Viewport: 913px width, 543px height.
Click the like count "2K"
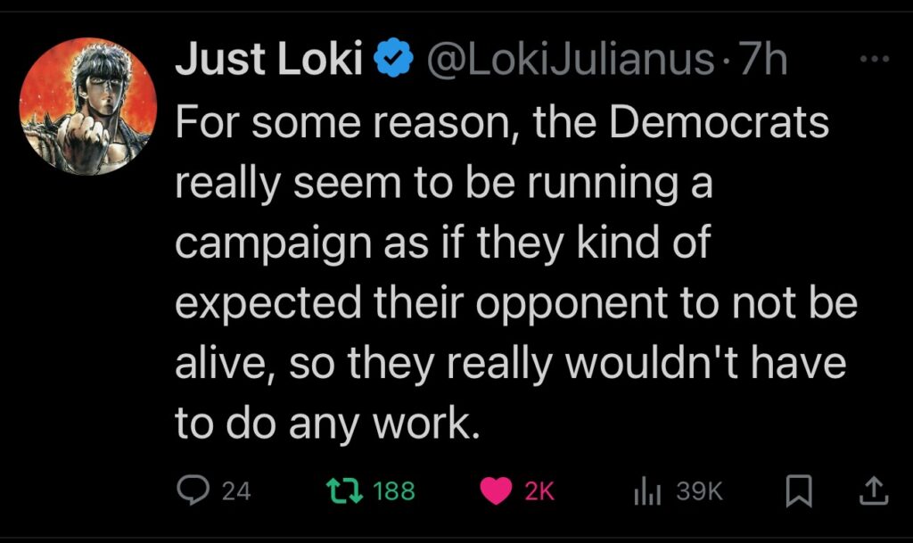pyautogui.click(x=539, y=490)
